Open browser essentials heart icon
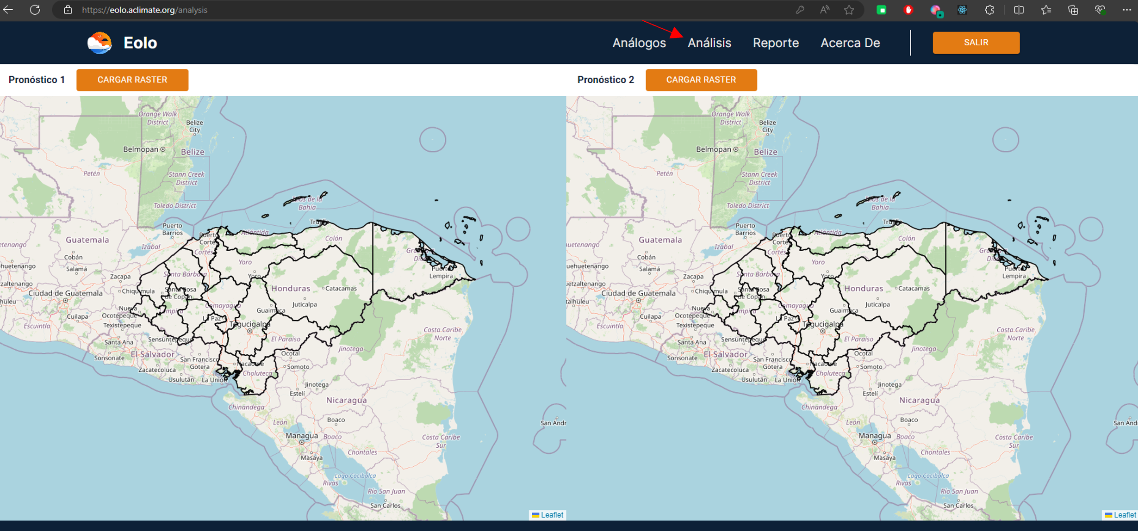 pyautogui.click(x=1100, y=10)
